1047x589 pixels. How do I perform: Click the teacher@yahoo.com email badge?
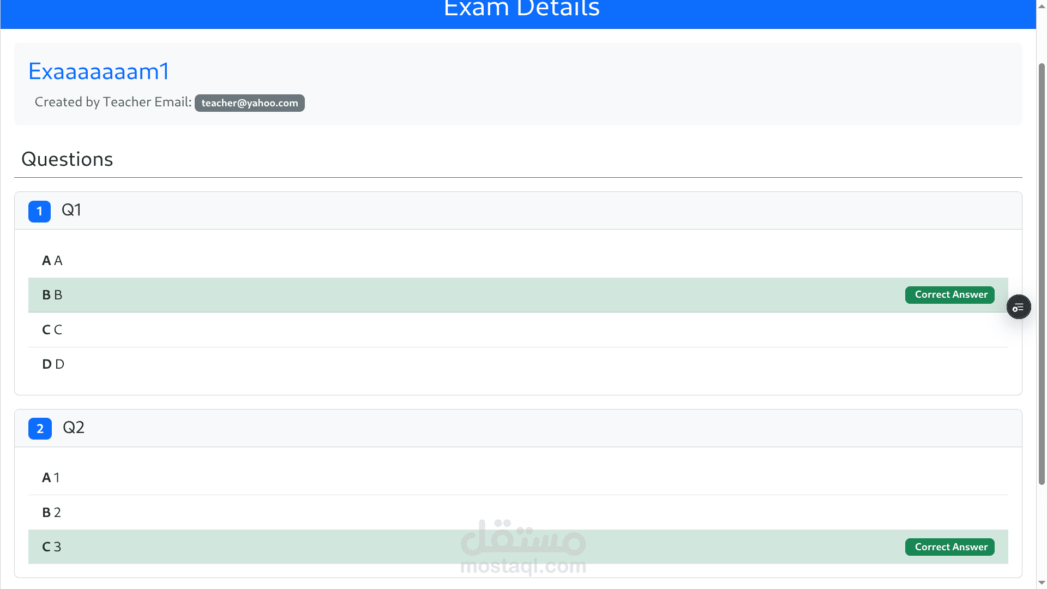pos(250,103)
